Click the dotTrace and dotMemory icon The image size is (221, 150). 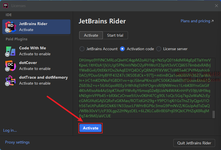pos(10,80)
